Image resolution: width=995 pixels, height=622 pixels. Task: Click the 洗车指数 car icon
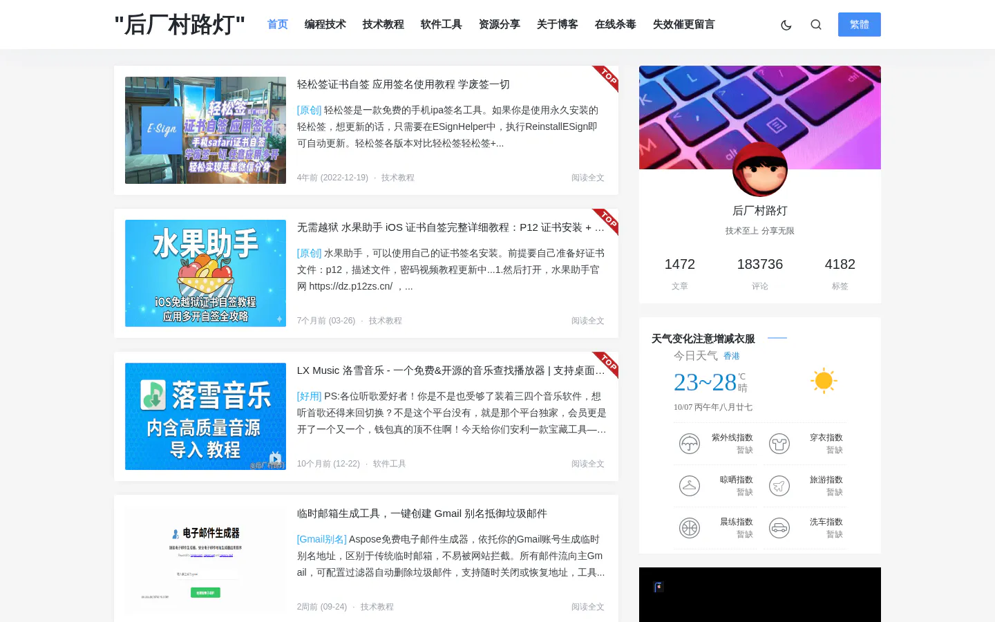[x=779, y=528]
